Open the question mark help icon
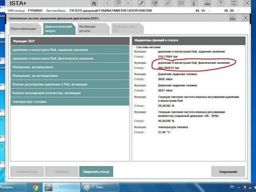 click(220, 3)
